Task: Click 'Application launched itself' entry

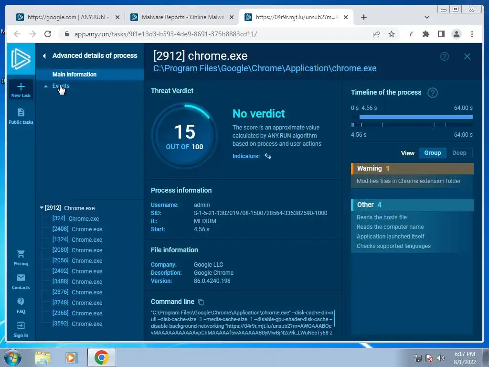Action: click(x=391, y=237)
